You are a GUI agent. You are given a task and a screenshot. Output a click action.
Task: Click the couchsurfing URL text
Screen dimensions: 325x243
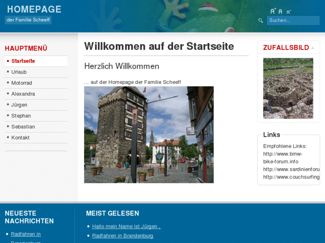[x=291, y=177]
